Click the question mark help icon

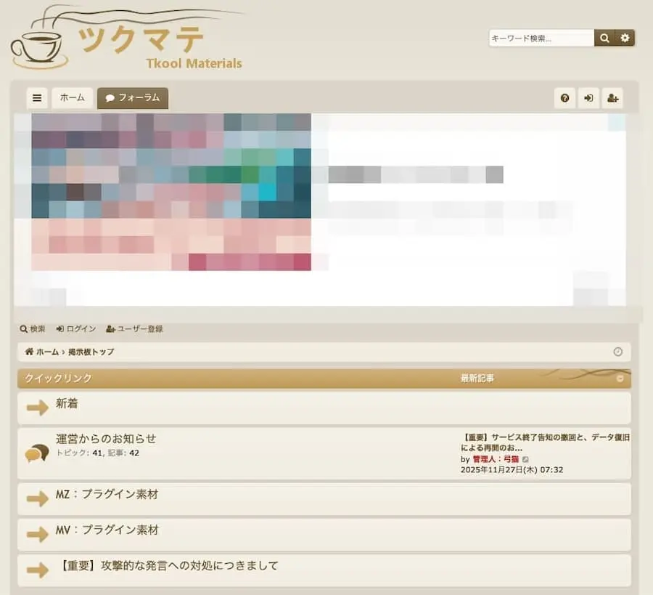(x=565, y=98)
